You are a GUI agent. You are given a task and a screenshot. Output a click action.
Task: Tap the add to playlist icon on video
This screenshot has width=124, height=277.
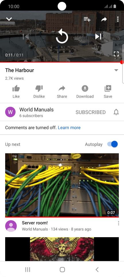[87, 19]
